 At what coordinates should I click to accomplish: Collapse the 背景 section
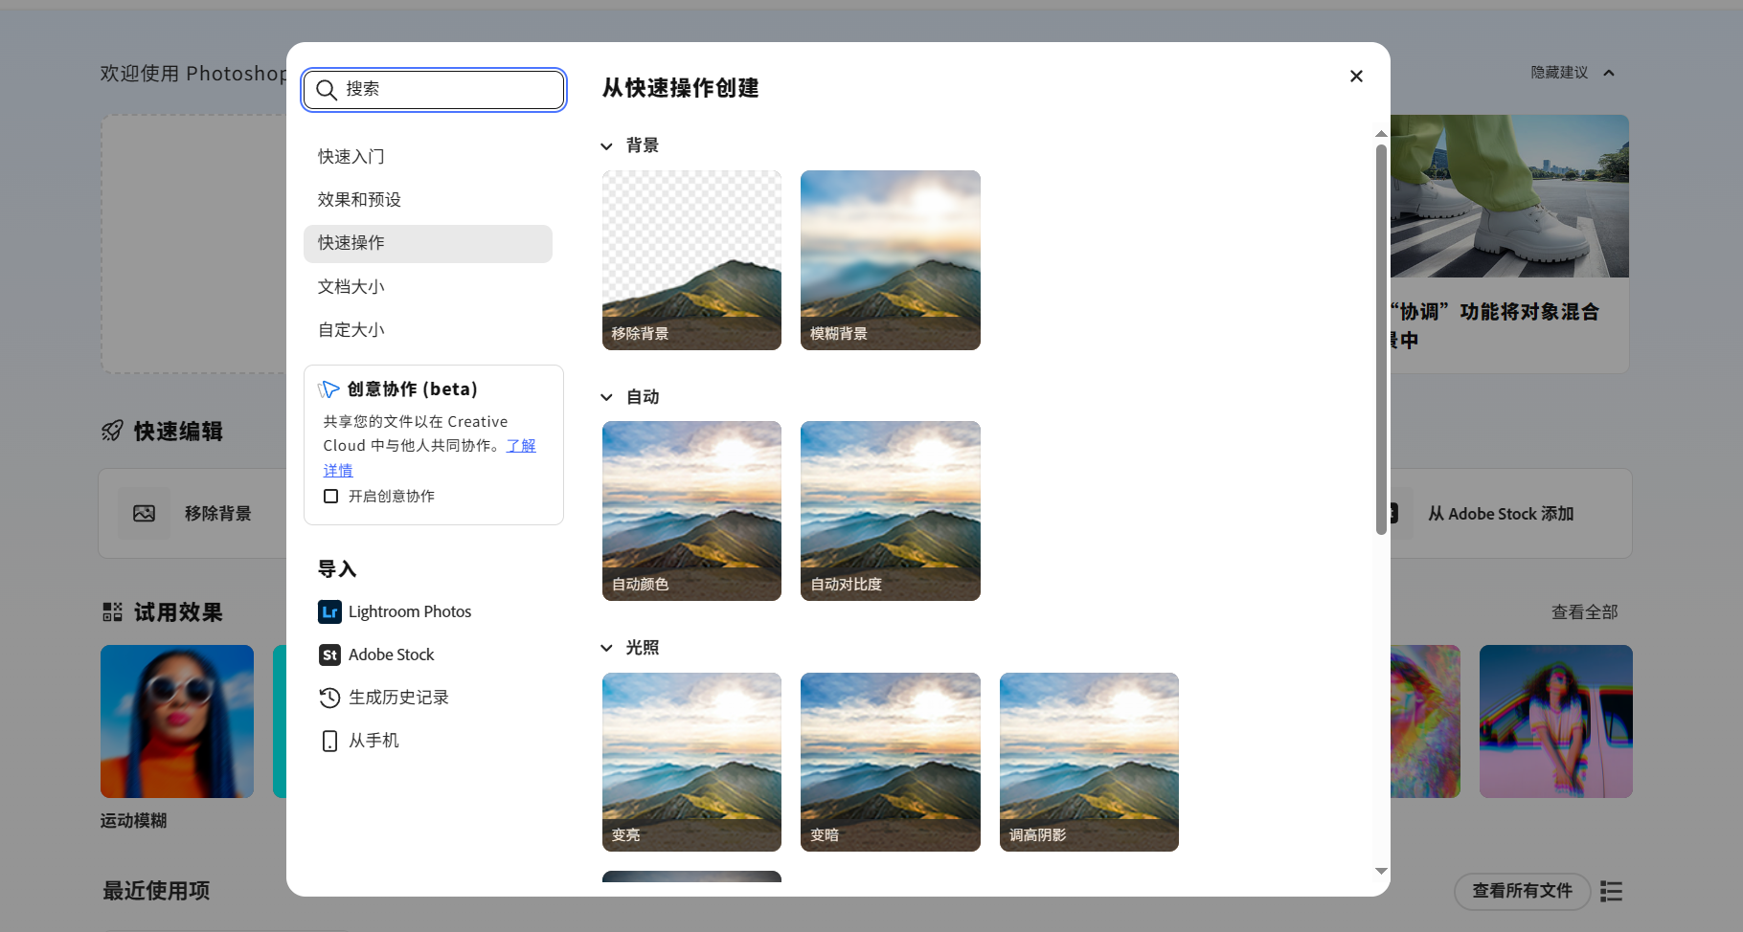[606, 145]
